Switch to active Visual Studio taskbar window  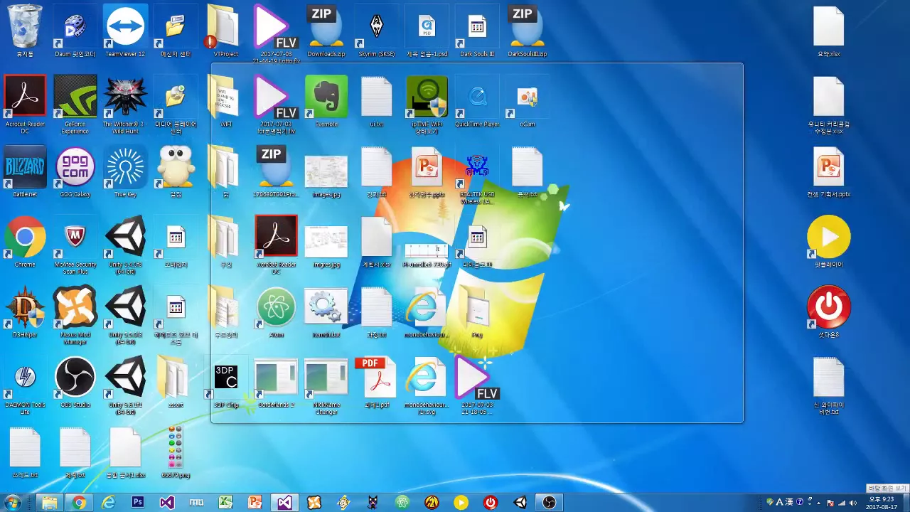click(284, 502)
